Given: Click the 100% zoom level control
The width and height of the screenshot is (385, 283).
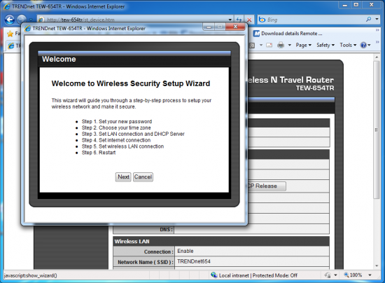Looking at the screenshot, I should tap(353, 275).
